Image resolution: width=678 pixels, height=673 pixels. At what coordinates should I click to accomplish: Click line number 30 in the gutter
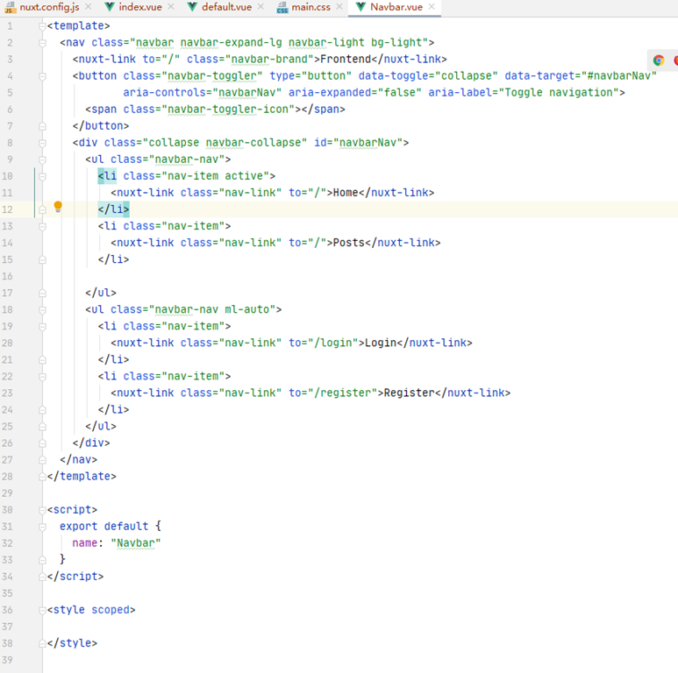pyautogui.click(x=7, y=510)
